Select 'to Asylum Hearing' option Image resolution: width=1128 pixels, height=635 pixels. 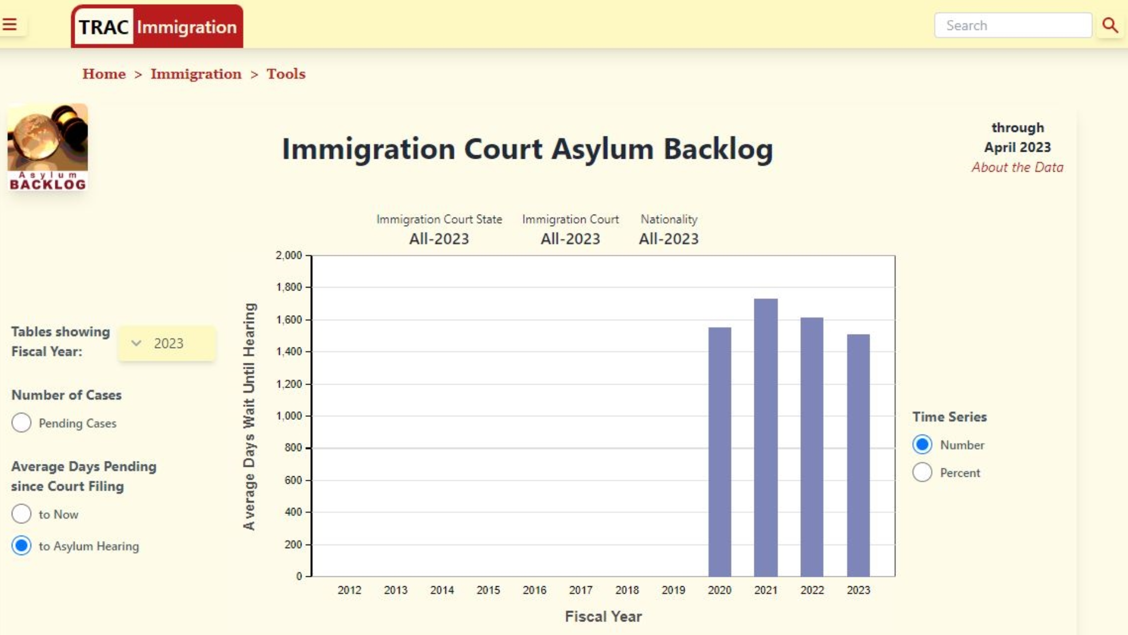[22, 546]
